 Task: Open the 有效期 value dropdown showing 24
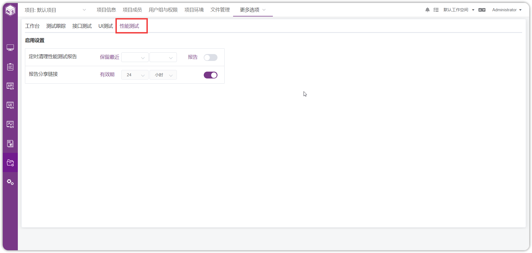[x=135, y=75]
